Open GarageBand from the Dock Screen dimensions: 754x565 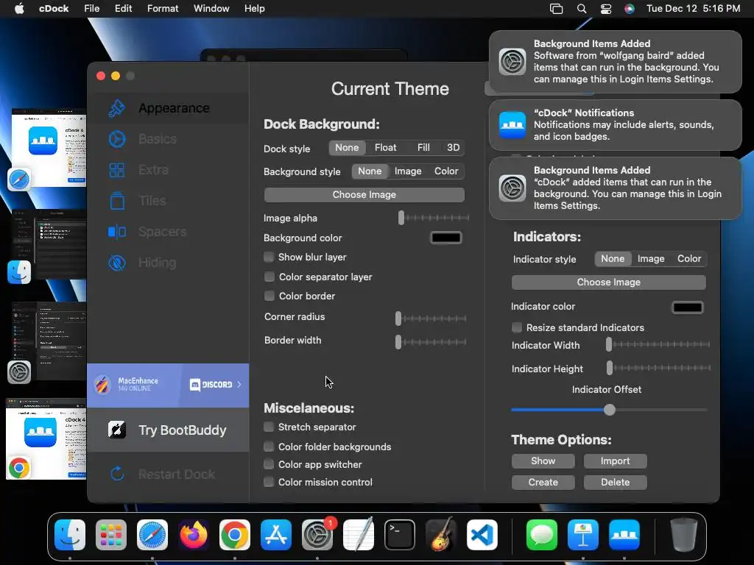tap(441, 535)
